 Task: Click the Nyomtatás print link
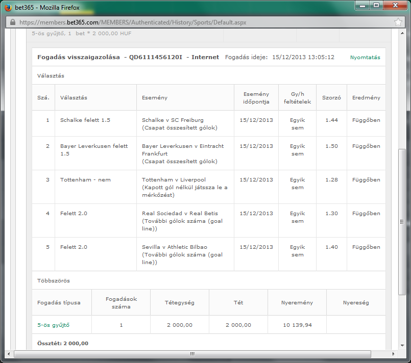[x=365, y=57]
